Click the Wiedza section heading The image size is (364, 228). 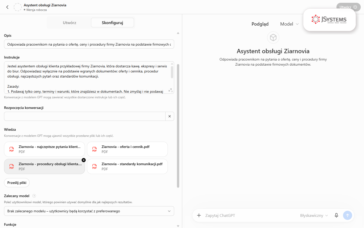coord(10,129)
